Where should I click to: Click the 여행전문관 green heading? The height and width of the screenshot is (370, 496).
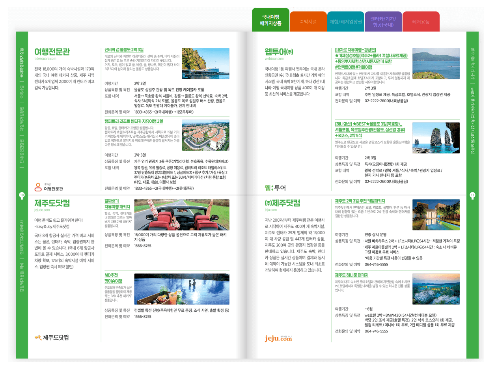[52, 51]
